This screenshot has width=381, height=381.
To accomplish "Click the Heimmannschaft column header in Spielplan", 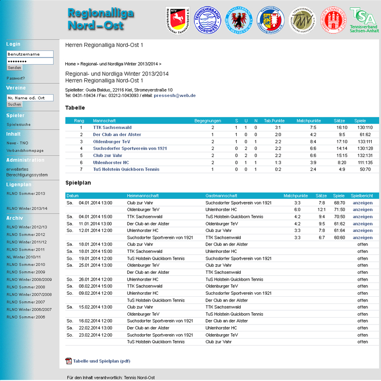I will 143,196.
